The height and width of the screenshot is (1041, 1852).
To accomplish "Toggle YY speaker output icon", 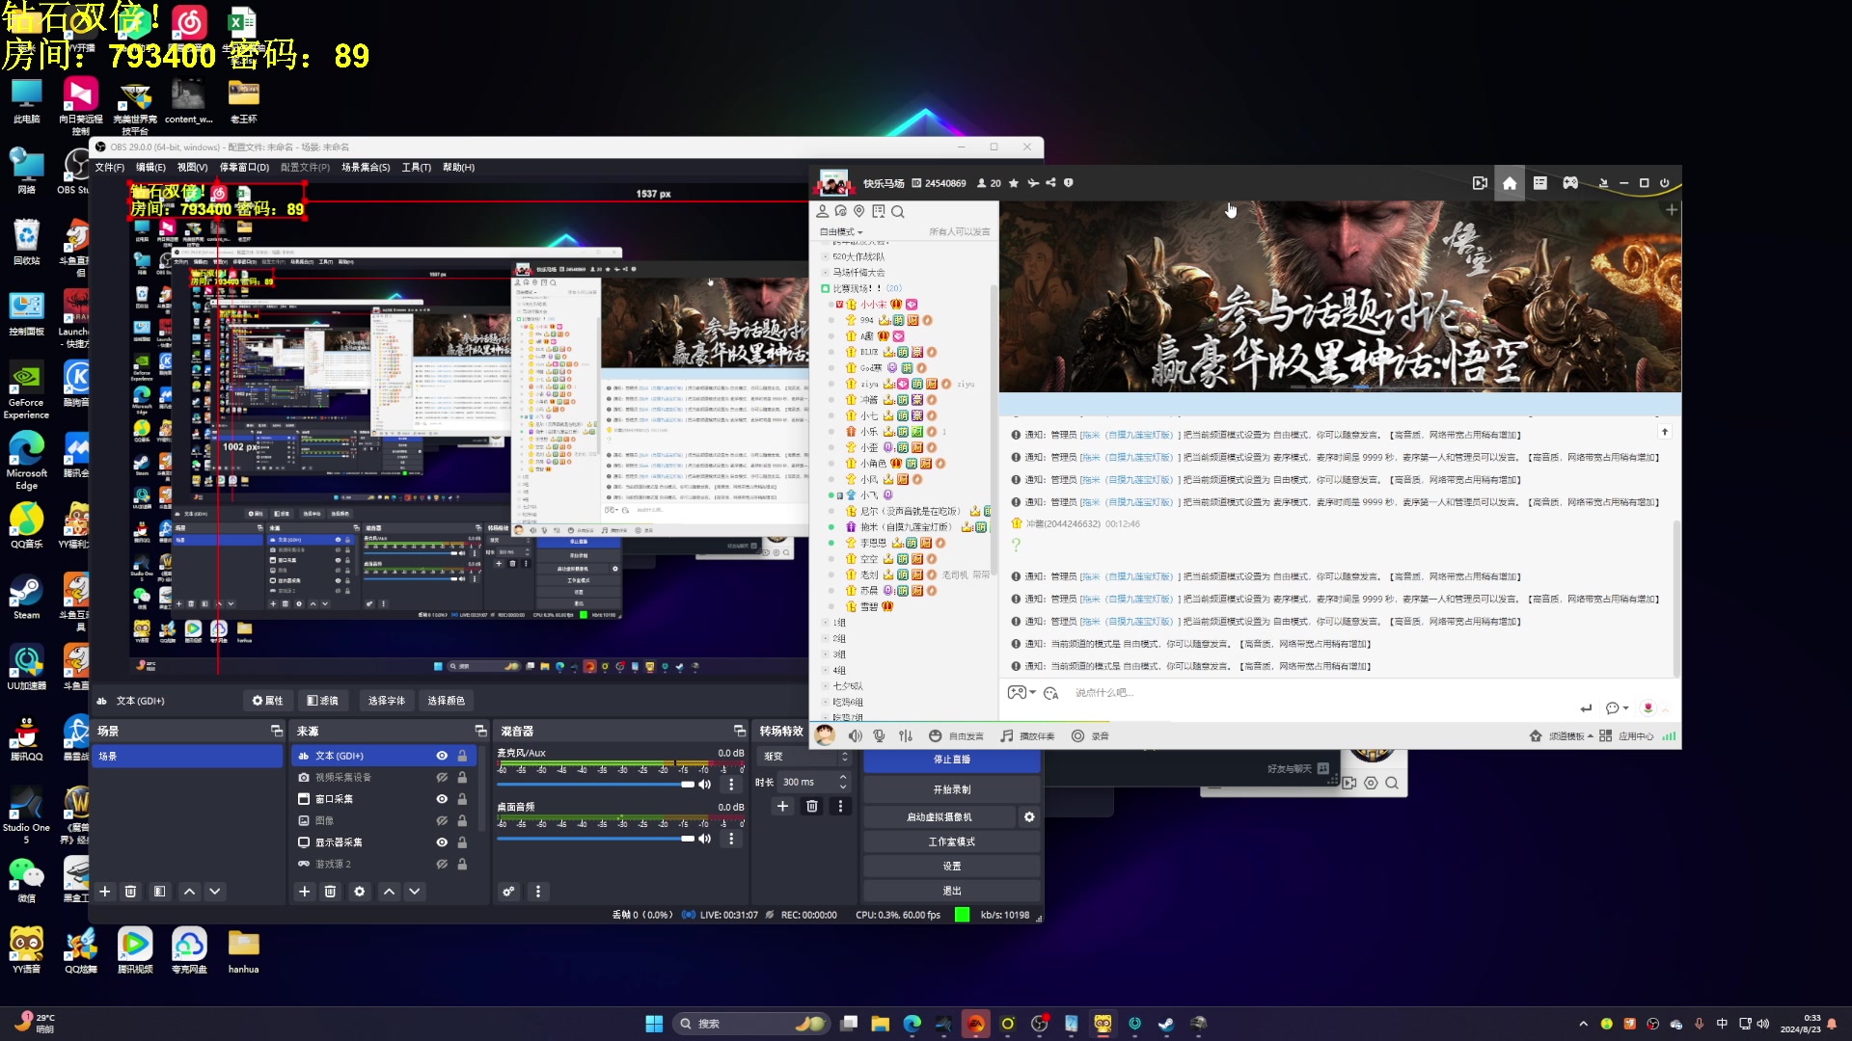I will coord(855,736).
